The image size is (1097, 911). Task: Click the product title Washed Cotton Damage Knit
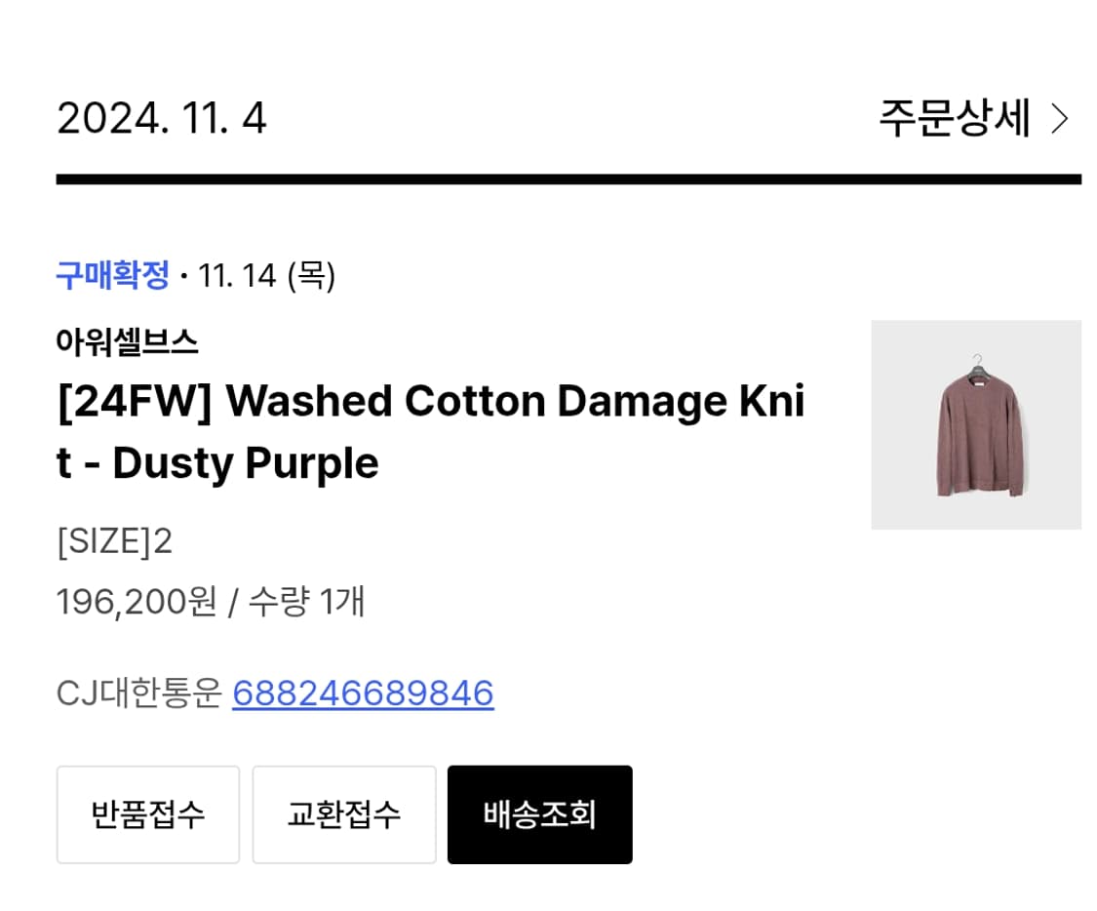(429, 429)
